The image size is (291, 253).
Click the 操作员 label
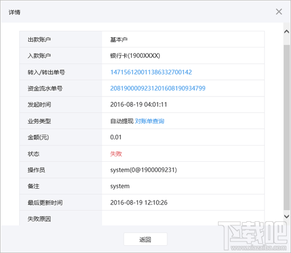(37, 170)
